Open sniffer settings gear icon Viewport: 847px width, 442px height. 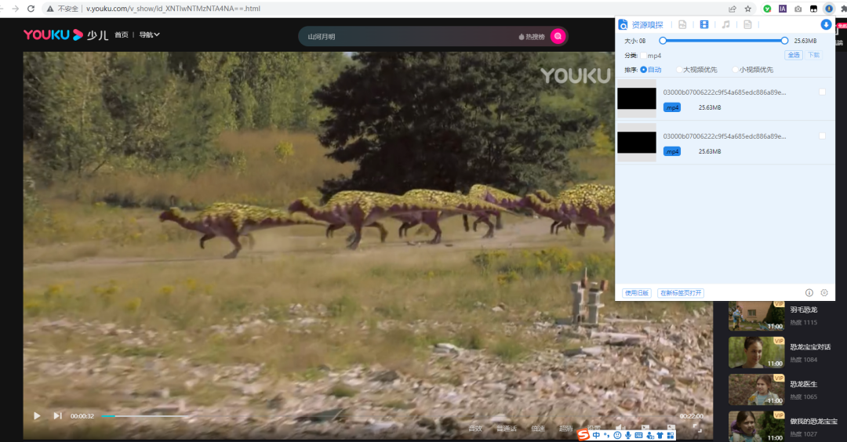point(824,292)
